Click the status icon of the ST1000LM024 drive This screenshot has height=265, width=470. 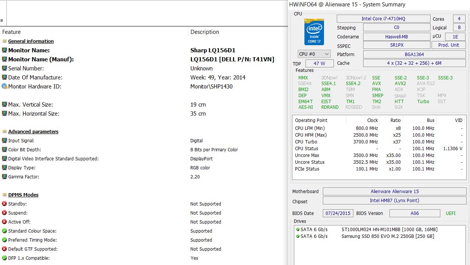(298, 230)
